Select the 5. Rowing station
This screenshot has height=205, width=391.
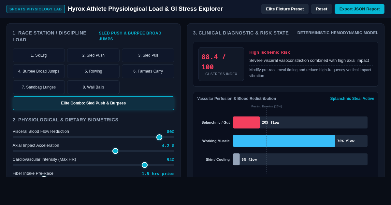pos(94,71)
